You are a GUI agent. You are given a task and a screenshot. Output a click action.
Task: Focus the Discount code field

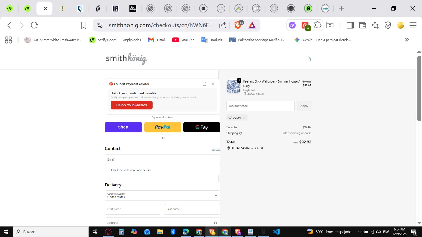pyautogui.click(x=261, y=106)
